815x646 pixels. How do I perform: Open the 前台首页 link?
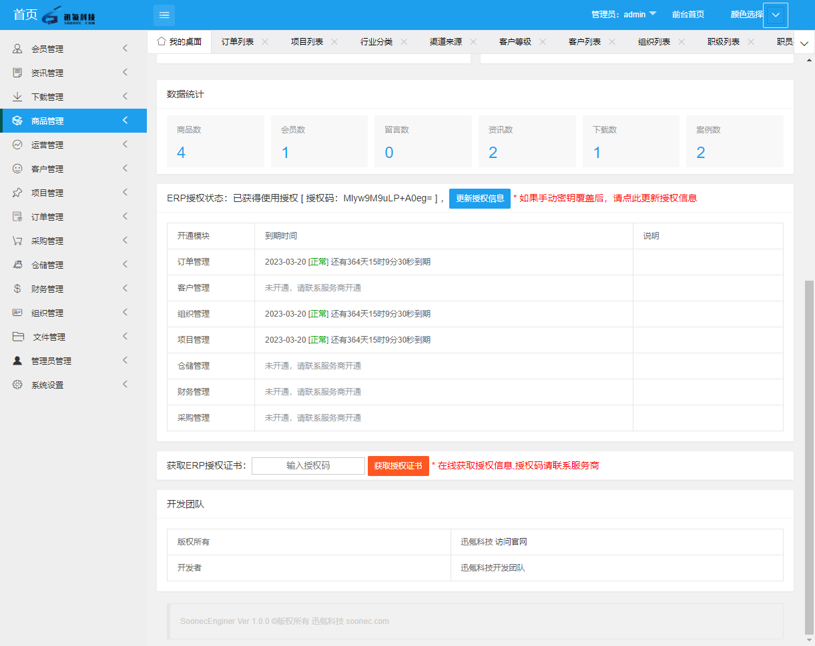click(x=688, y=15)
